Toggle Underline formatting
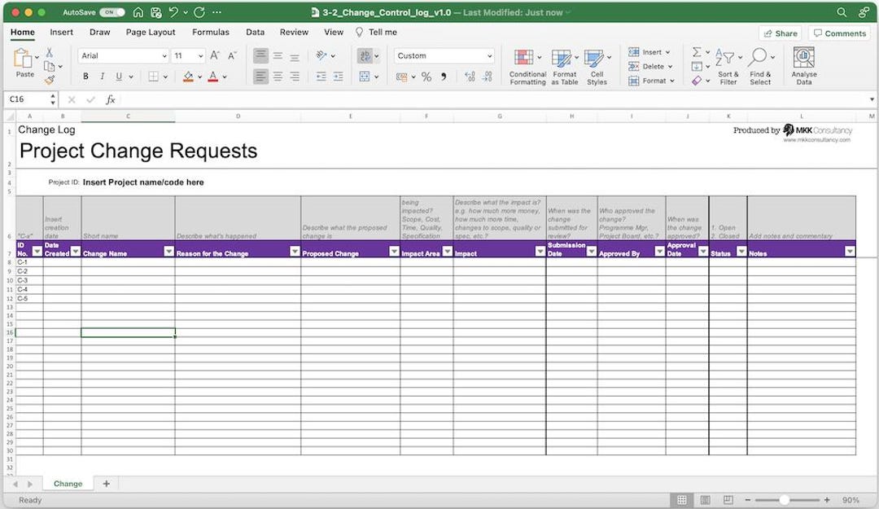Viewport: 879px width, 509px height. [119, 77]
